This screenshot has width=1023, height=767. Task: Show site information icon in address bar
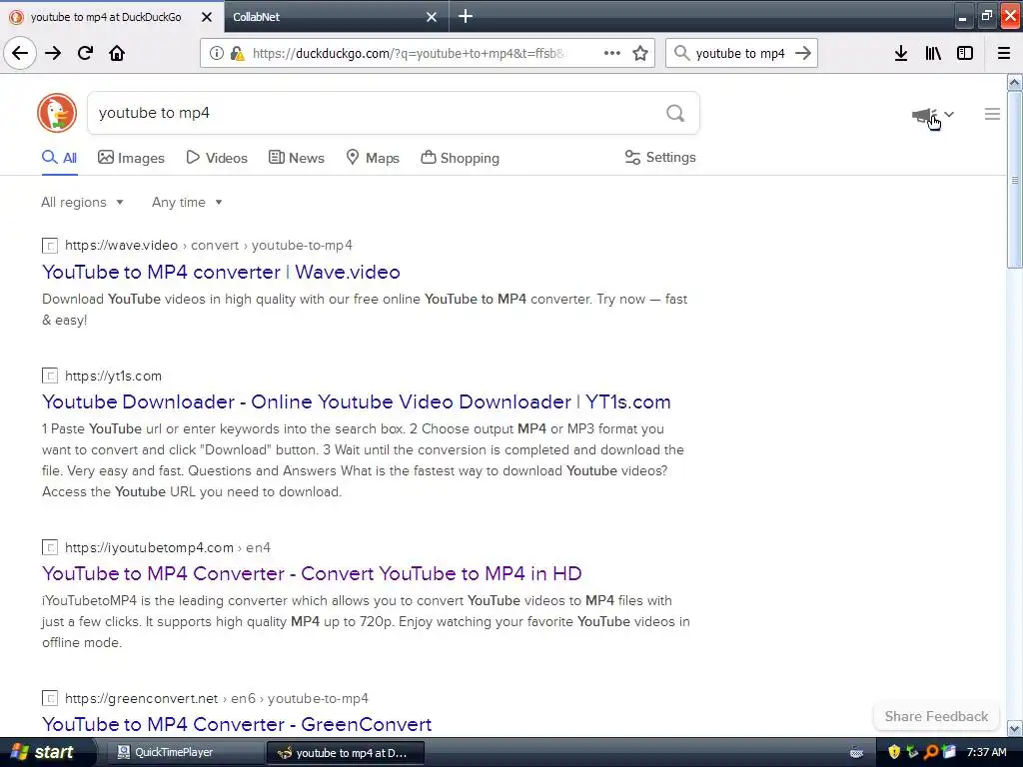[216, 53]
